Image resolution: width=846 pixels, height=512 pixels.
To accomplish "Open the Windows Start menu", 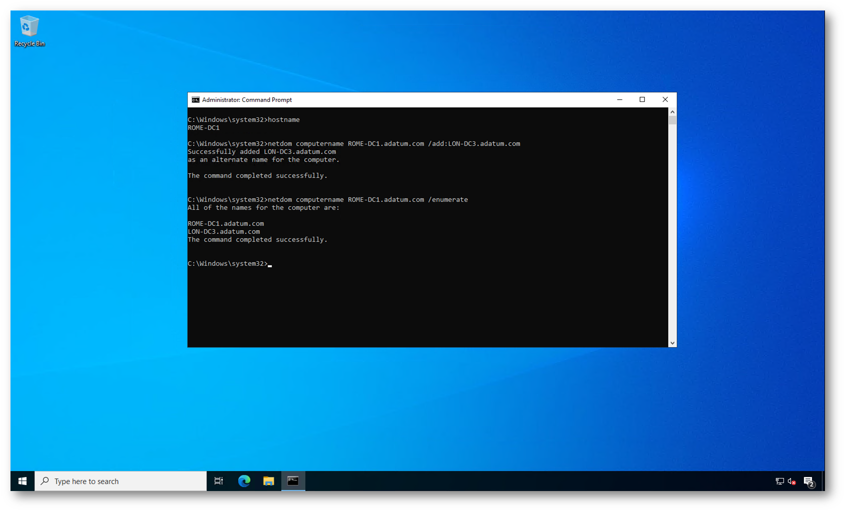I will 23,481.
